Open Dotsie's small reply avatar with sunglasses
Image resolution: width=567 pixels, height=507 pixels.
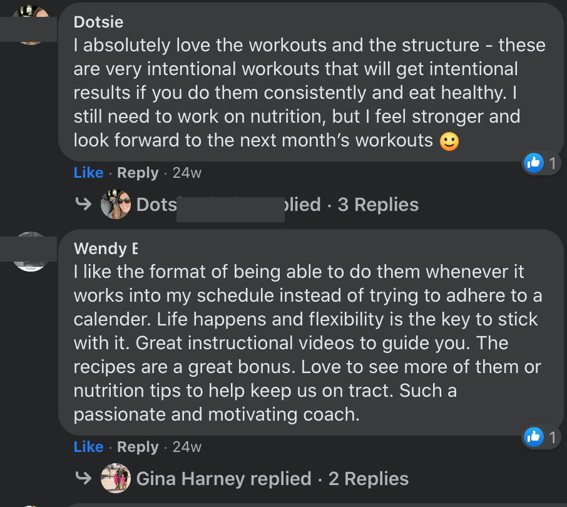click(x=116, y=204)
